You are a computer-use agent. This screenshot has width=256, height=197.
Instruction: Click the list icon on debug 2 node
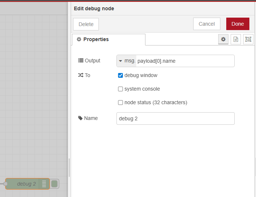(x=44, y=184)
